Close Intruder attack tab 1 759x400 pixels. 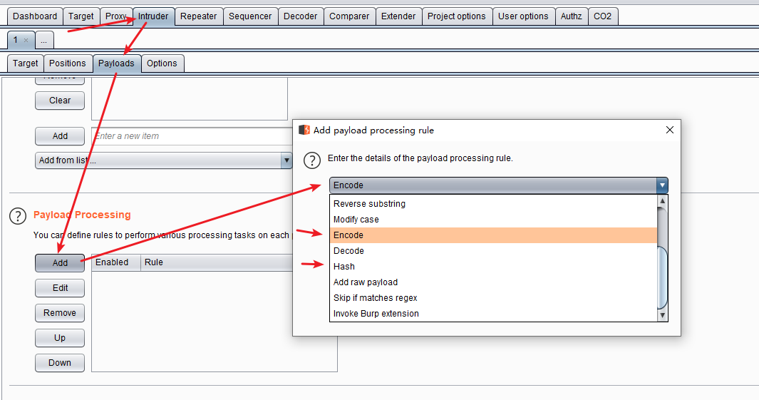pos(26,41)
